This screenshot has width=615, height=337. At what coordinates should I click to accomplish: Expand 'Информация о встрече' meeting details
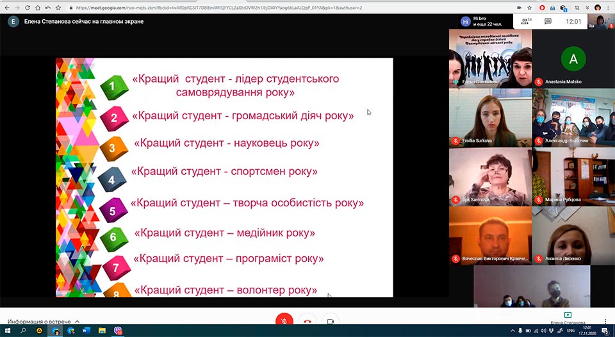tap(44, 322)
